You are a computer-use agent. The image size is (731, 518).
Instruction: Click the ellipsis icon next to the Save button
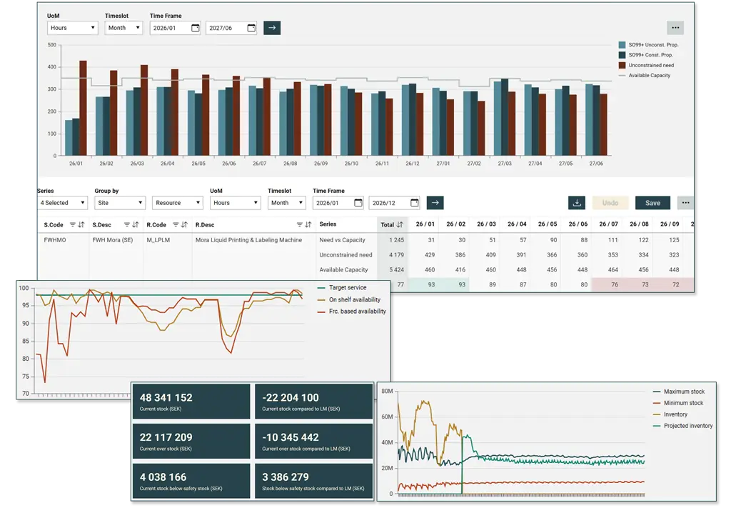pyautogui.click(x=685, y=202)
